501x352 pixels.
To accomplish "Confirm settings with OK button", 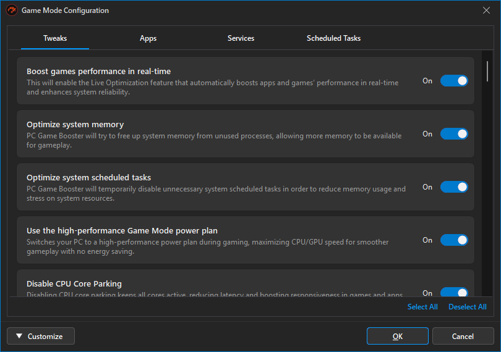I will (398, 336).
